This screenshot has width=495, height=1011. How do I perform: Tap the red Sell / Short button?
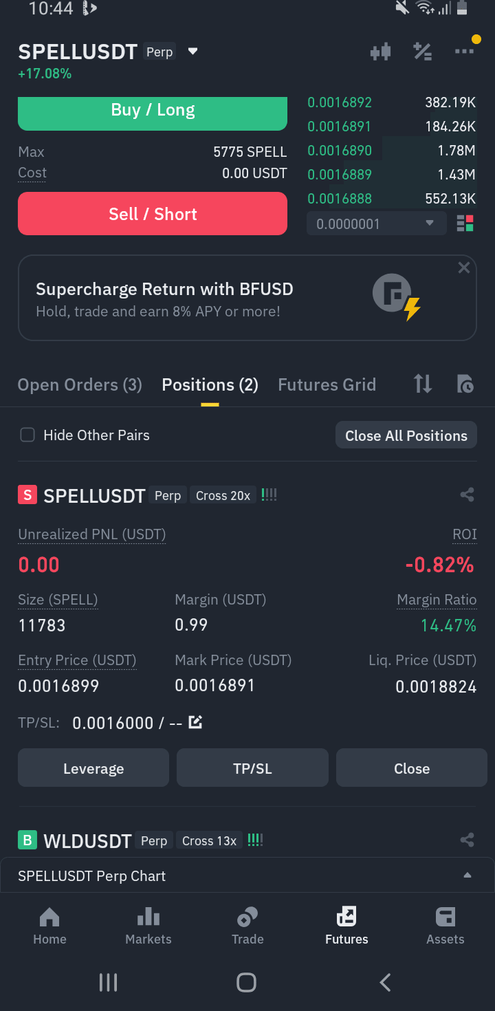pos(153,214)
